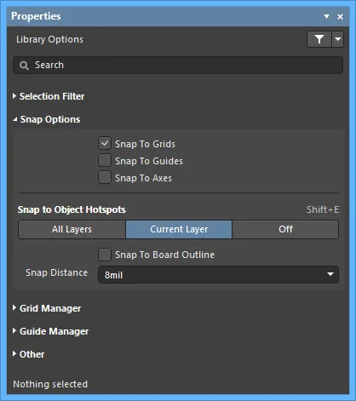The image size is (356, 401).
Task: Click the filter funnel icon
Action: click(x=319, y=39)
